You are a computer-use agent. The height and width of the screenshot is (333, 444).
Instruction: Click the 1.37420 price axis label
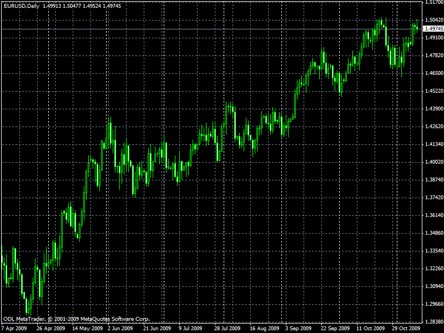434,198
